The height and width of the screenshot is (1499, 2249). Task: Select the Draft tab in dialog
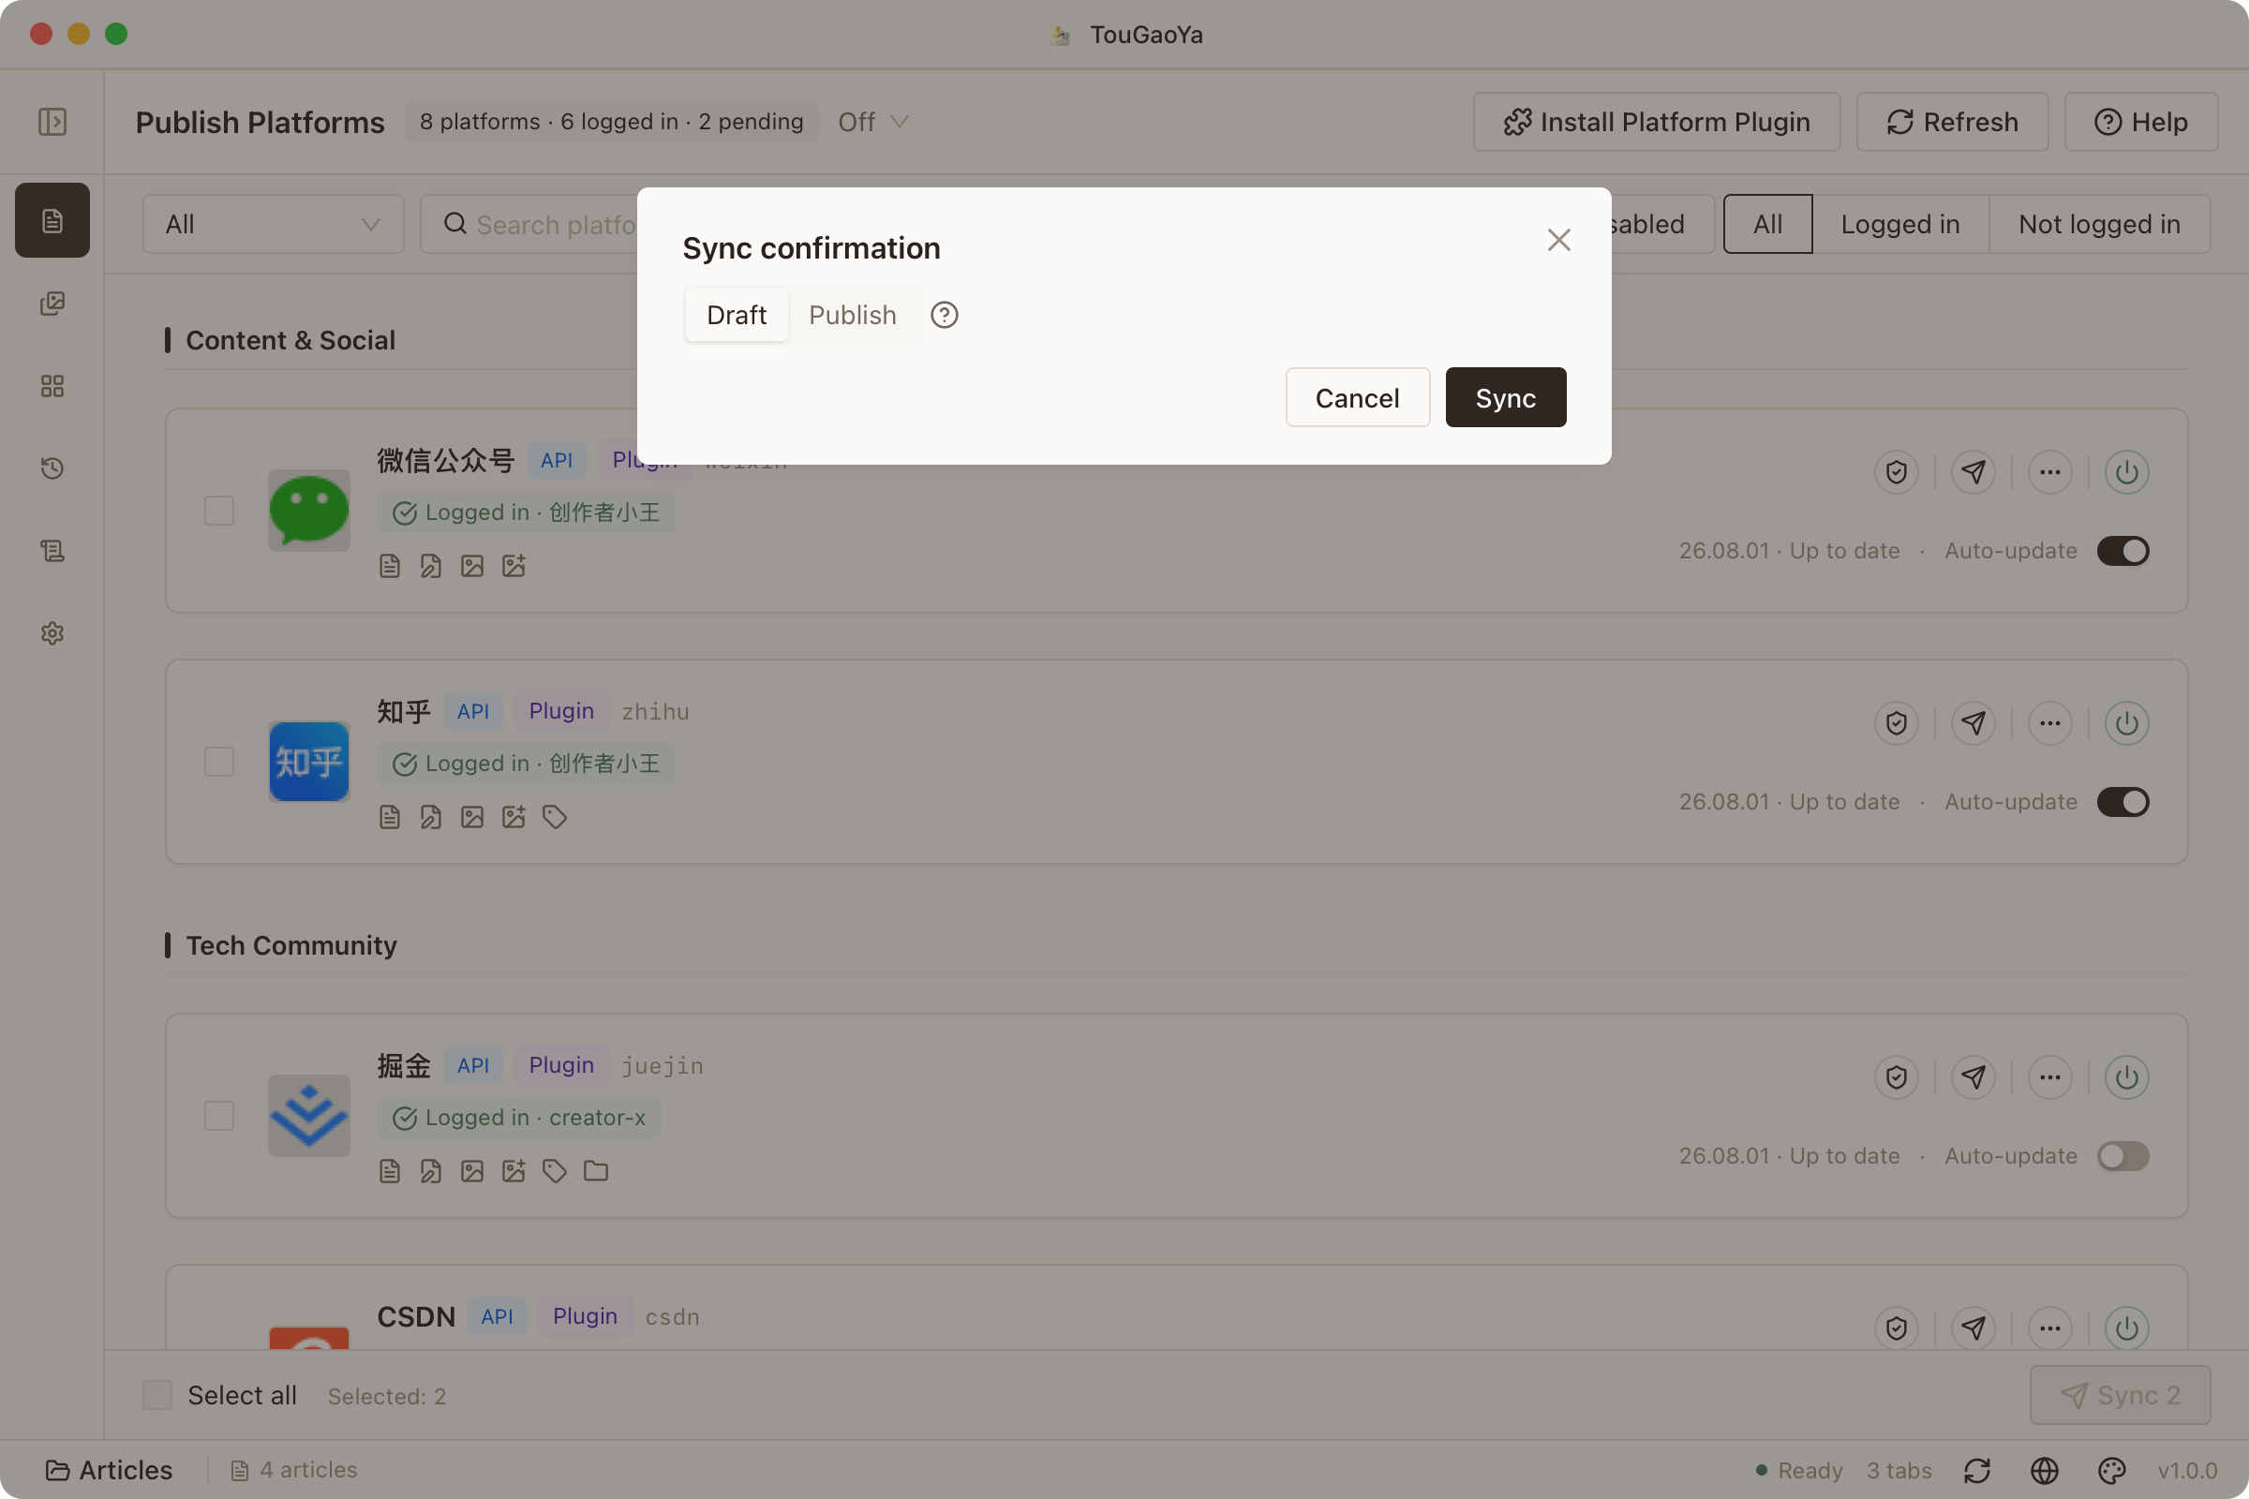click(737, 315)
